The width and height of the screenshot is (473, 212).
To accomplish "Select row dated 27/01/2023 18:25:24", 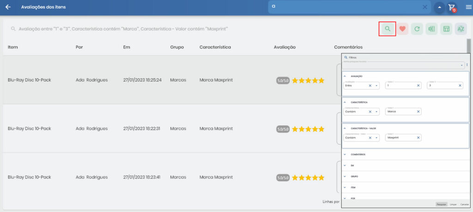I will tap(172, 80).
